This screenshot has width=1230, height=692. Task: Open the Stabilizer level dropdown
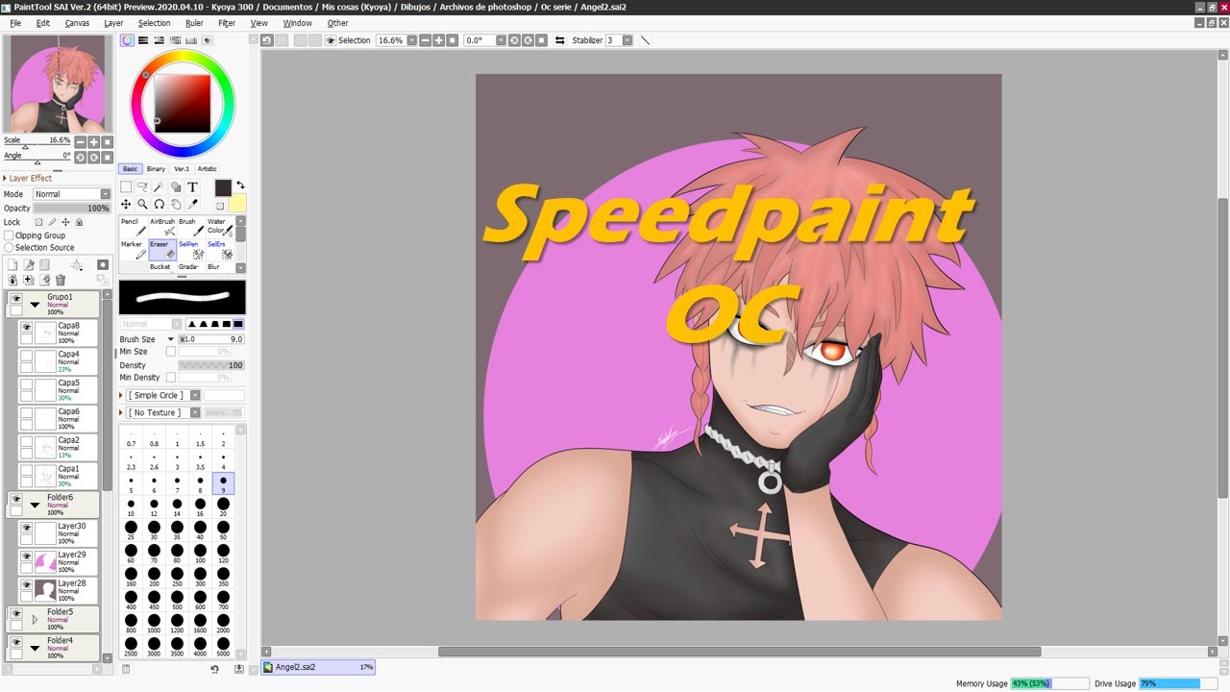click(627, 40)
